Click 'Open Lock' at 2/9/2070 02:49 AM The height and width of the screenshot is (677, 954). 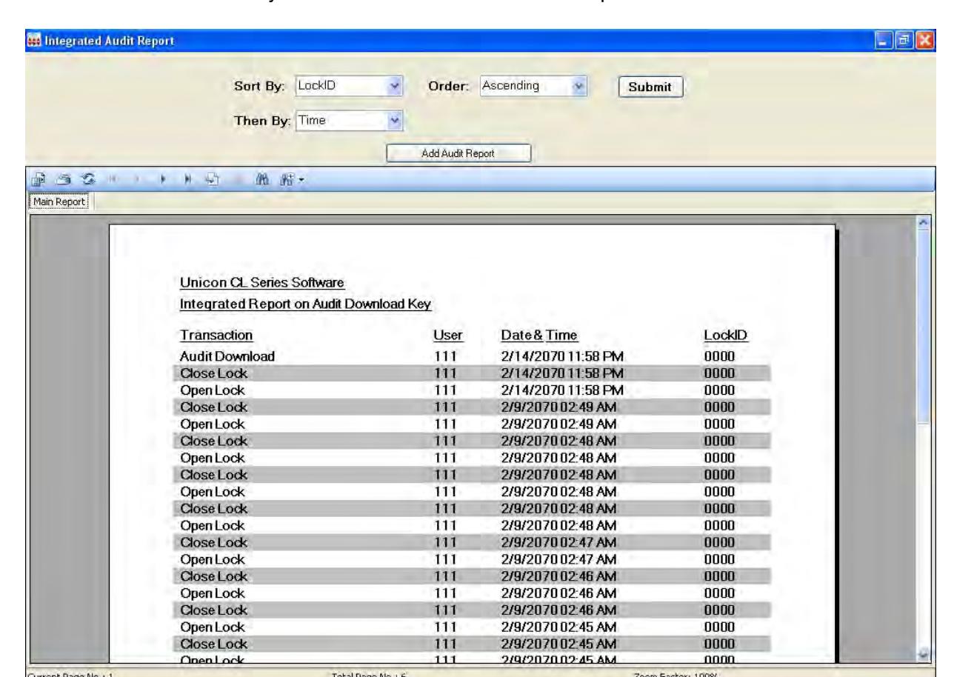click(x=213, y=424)
